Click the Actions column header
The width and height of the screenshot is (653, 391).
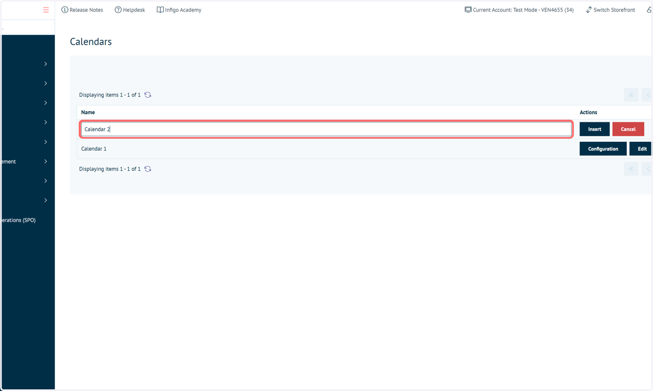pyautogui.click(x=588, y=113)
